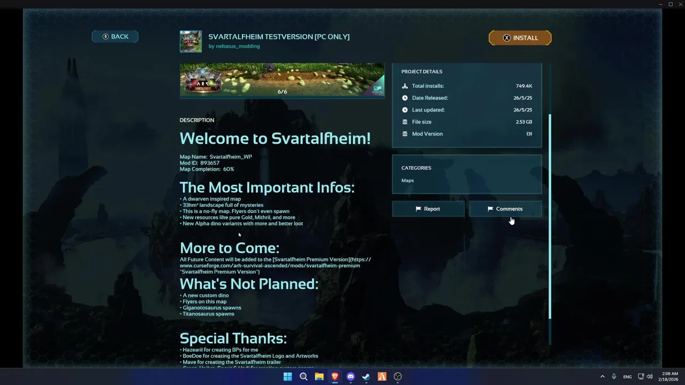
Task: Click the 749.4K total installs value
Action: point(524,86)
